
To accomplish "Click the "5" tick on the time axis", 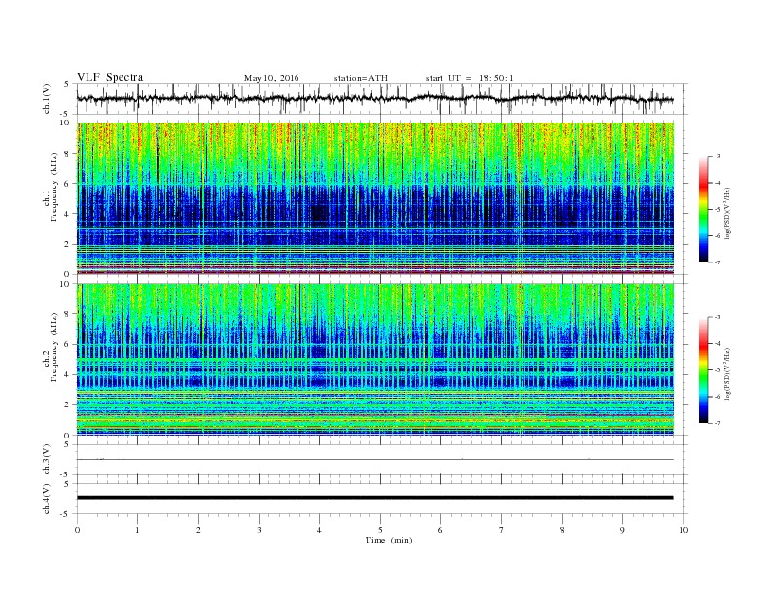I will coord(380,530).
